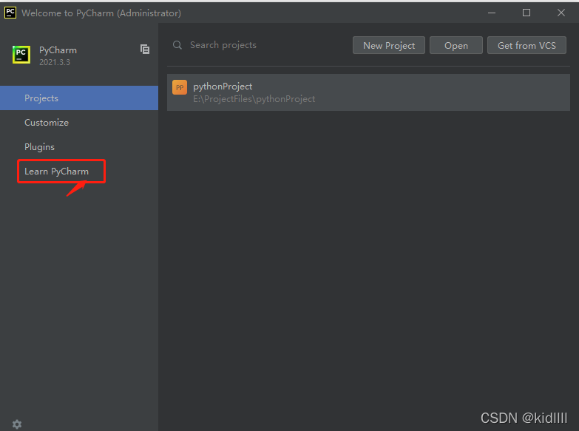Image resolution: width=579 pixels, height=431 pixels.
Task: Open the Learn PyCharm tab
Action: [79, 171]
